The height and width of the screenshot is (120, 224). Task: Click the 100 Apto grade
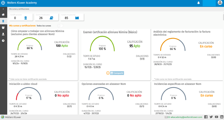tap(62, 46)
